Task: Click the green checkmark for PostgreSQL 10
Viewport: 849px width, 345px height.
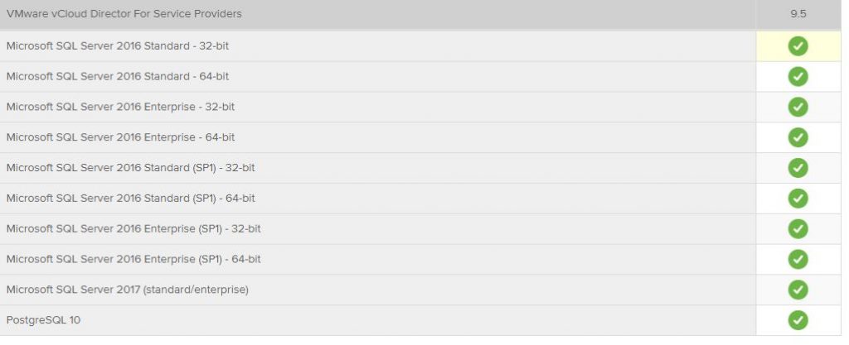Action: (798, 320)
